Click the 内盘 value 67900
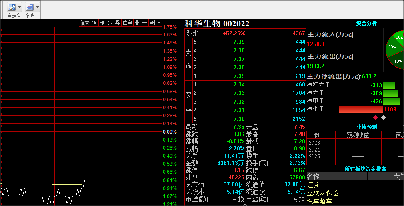Screen dimensions: 404x206 [297, 178]
